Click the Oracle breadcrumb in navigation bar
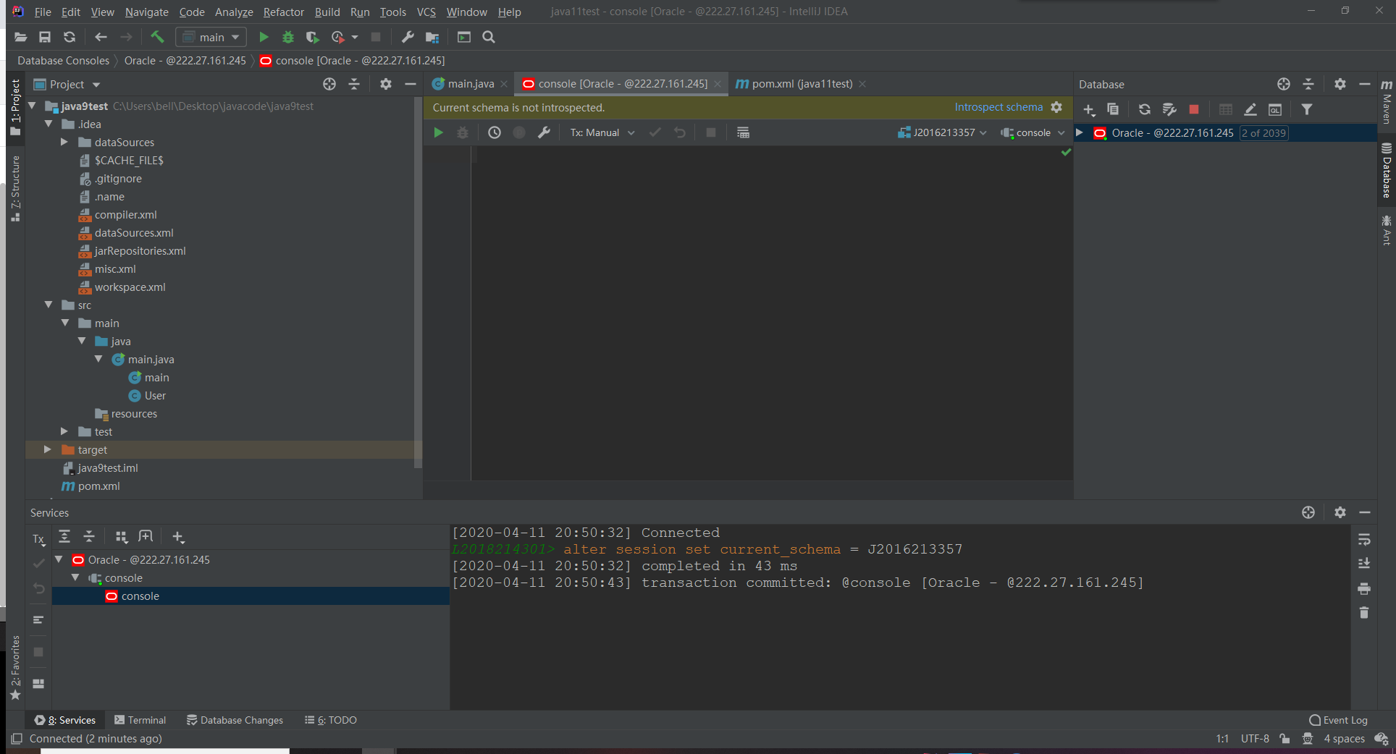 (x=185, y=61)
